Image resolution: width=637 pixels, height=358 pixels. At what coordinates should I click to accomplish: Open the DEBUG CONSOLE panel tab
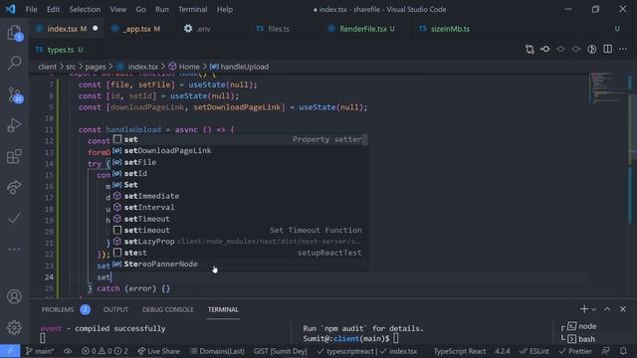tap(168, 309)
